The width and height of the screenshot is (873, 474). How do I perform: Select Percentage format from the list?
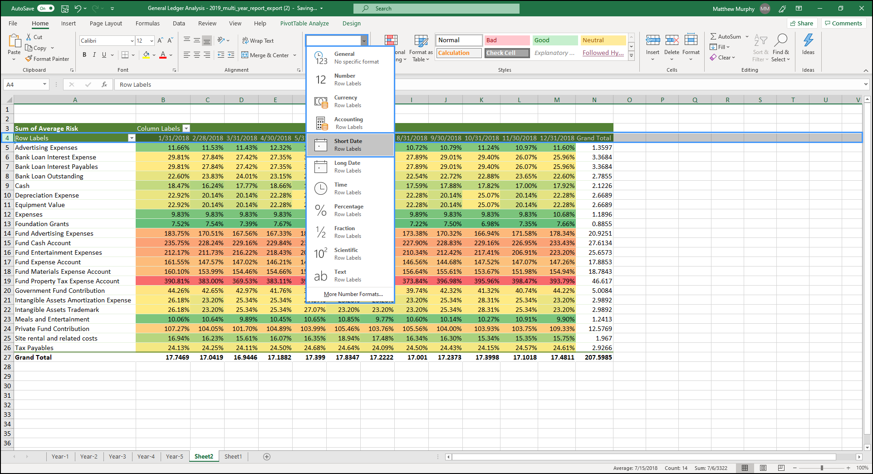[350, 210]
